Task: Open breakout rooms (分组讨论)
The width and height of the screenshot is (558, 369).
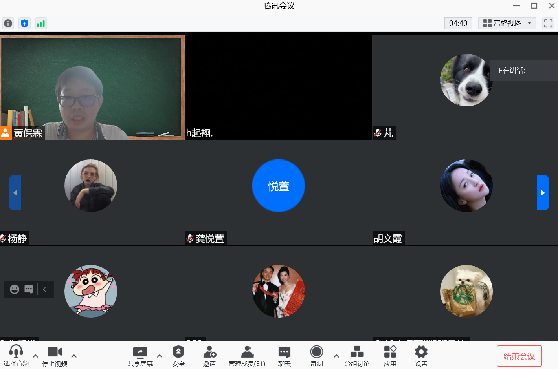Action: click(x=357, y=356)
